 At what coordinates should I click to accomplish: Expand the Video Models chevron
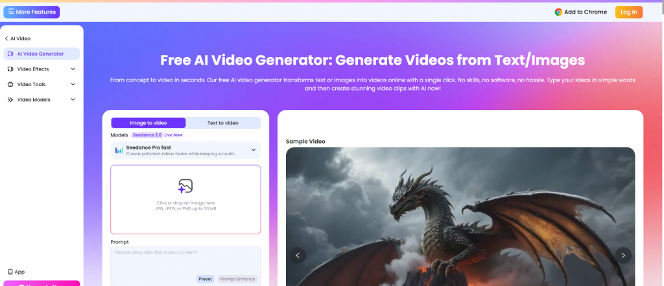point(73,100)
